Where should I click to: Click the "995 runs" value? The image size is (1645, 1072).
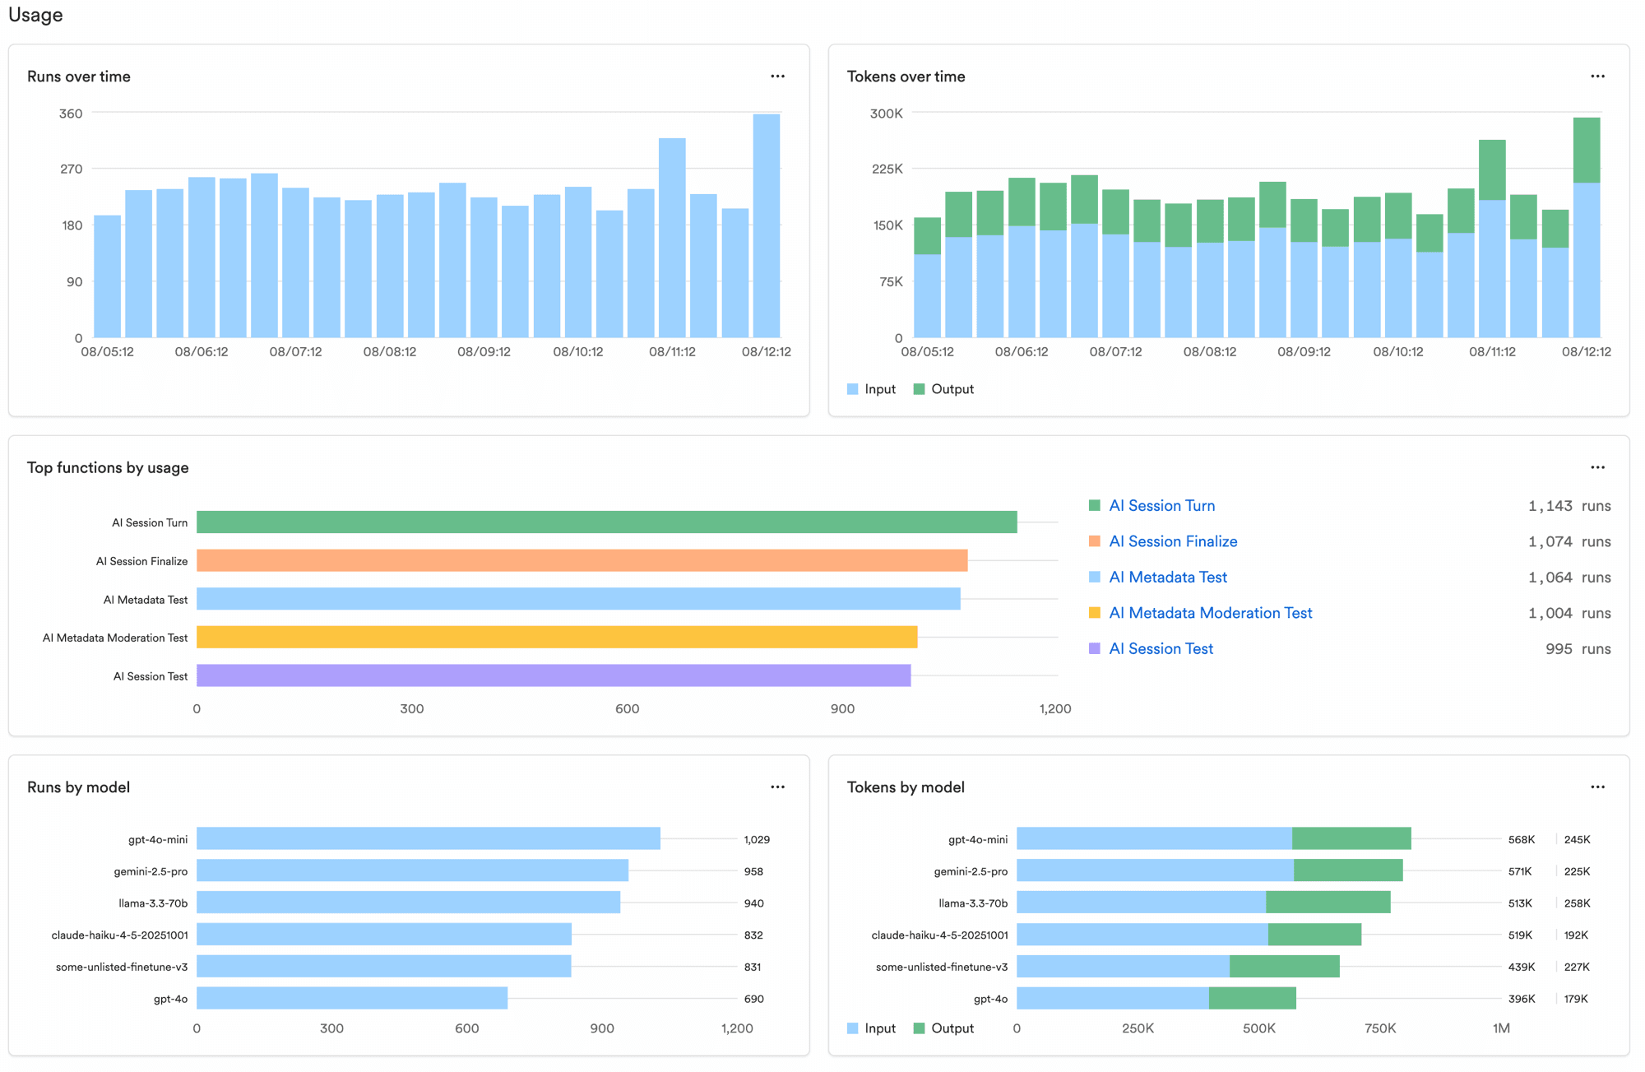click(x=1578, y=649)
